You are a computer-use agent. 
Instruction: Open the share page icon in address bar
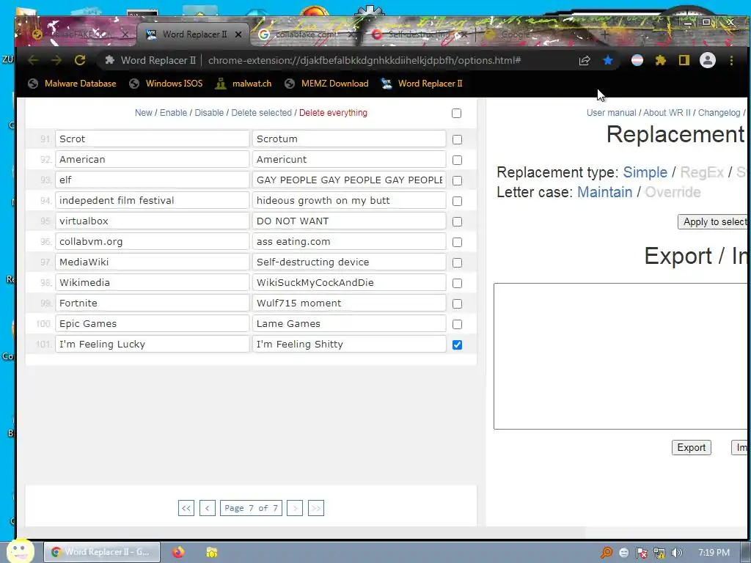(x=585, y=60)
